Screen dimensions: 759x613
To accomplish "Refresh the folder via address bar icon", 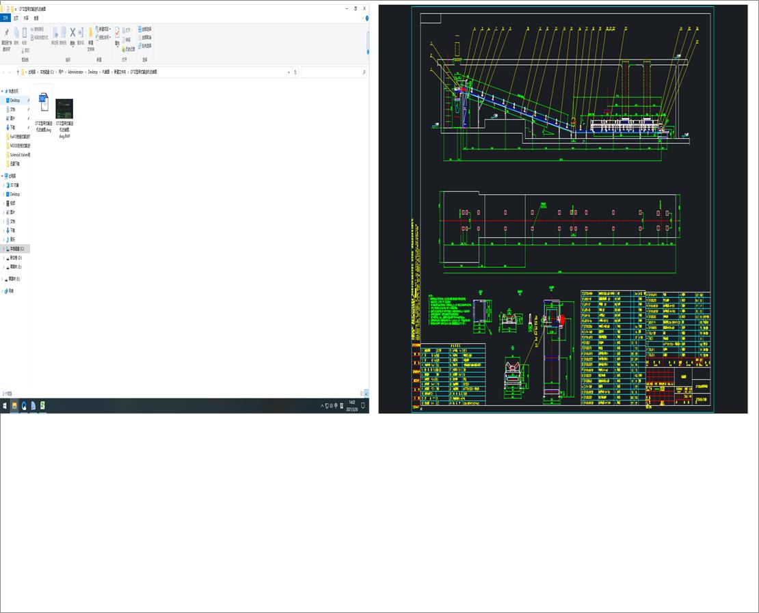I will (295, 72).
